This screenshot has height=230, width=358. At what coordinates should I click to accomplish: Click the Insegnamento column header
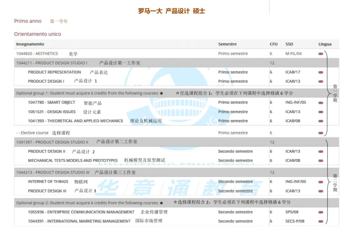pos(30,44)
